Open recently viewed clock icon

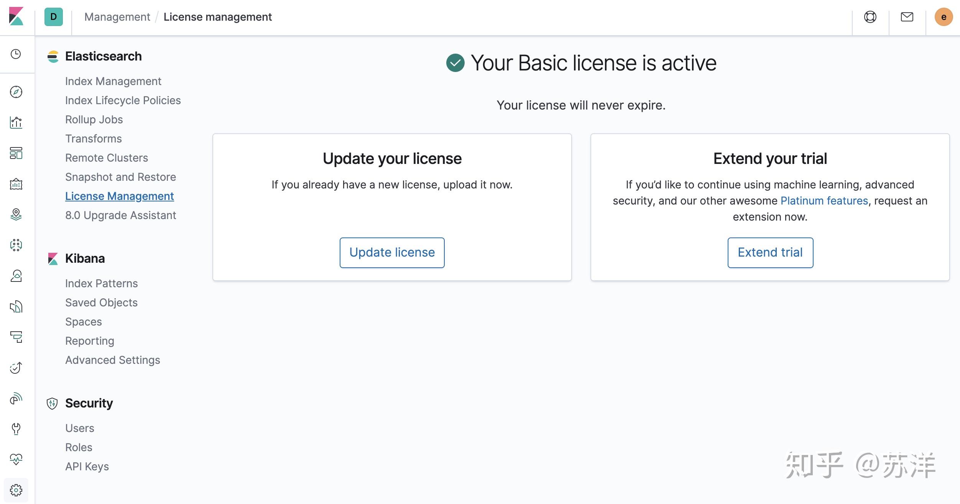click(x=16, y=54)
